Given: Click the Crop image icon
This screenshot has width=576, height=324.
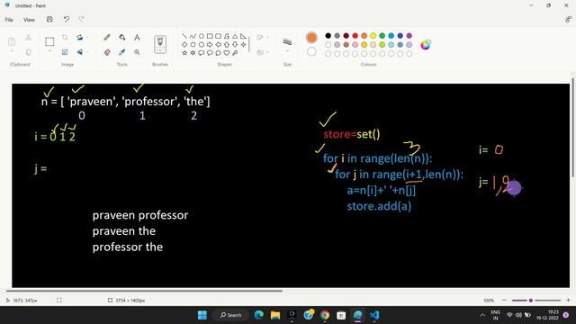Looking at the screenshot, I should pyautogui.click(x=65, y=38).
